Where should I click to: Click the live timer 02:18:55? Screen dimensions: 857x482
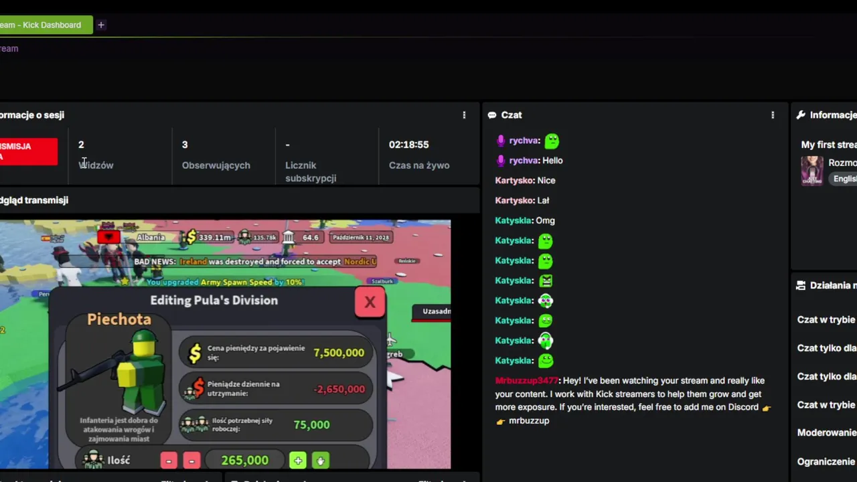tap(408, 145)
